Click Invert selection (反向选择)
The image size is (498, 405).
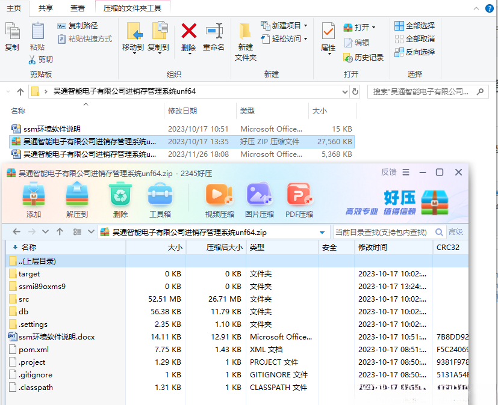click(x=414, y=52)
